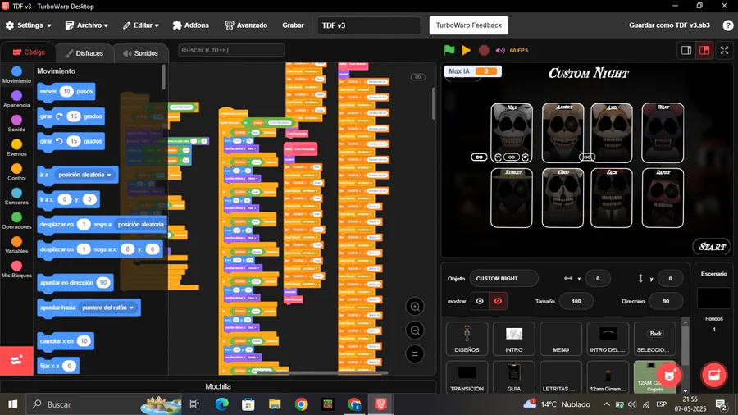Select the Control block category
738x415 pixels.
click(x=16, y=172)
